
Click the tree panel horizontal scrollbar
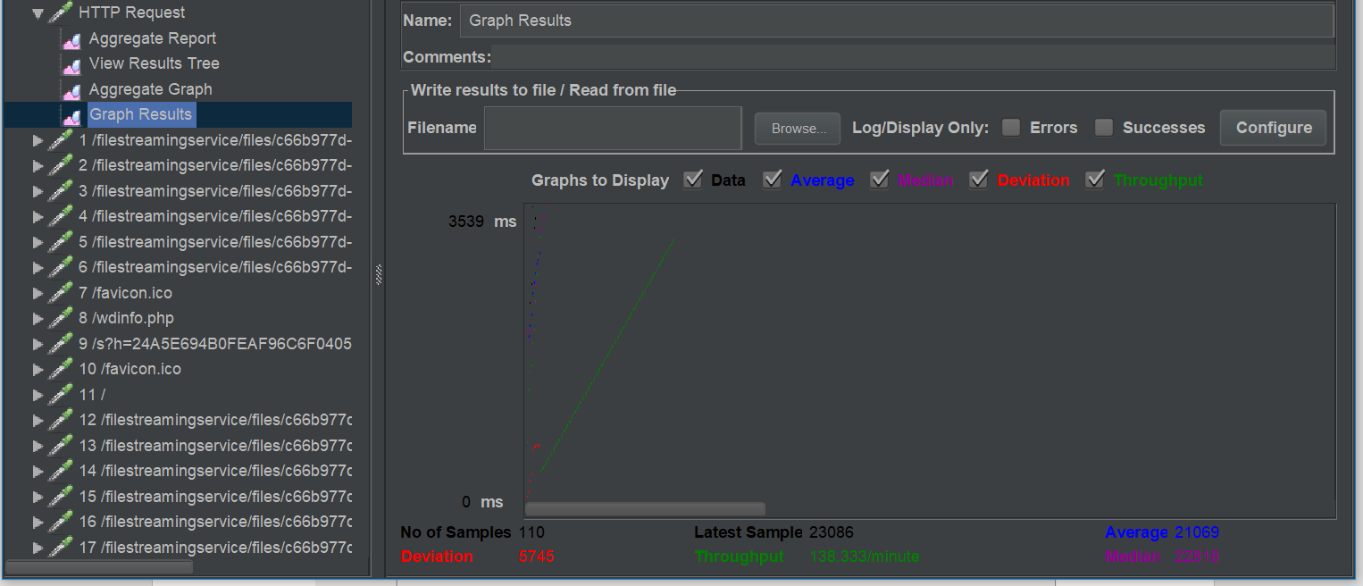click(99, 566)
